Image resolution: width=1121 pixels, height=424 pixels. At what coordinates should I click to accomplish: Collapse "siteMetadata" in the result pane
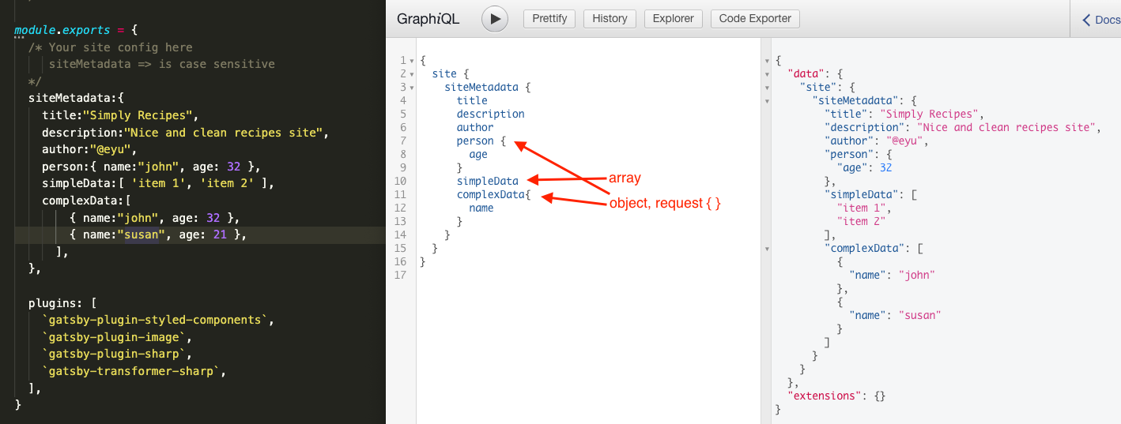tap(767, 101)
